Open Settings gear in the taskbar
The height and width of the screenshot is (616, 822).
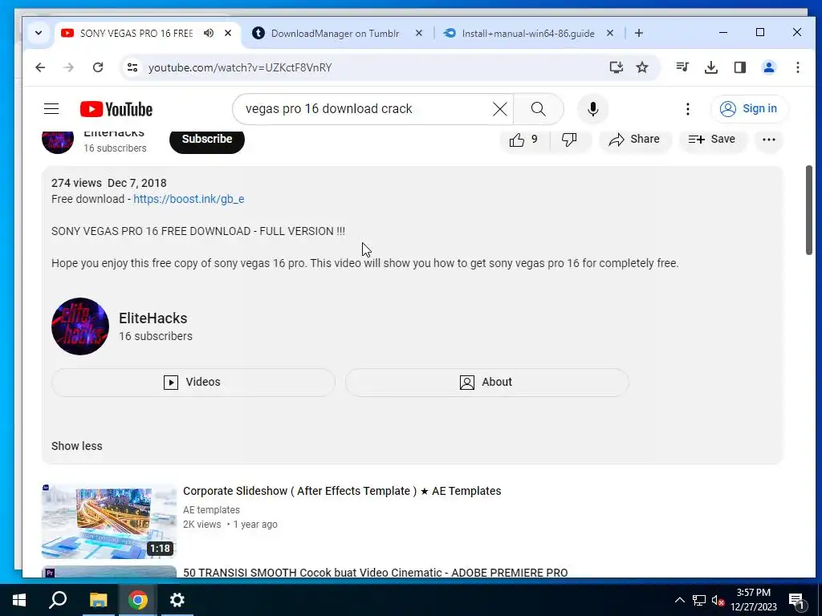177,600
